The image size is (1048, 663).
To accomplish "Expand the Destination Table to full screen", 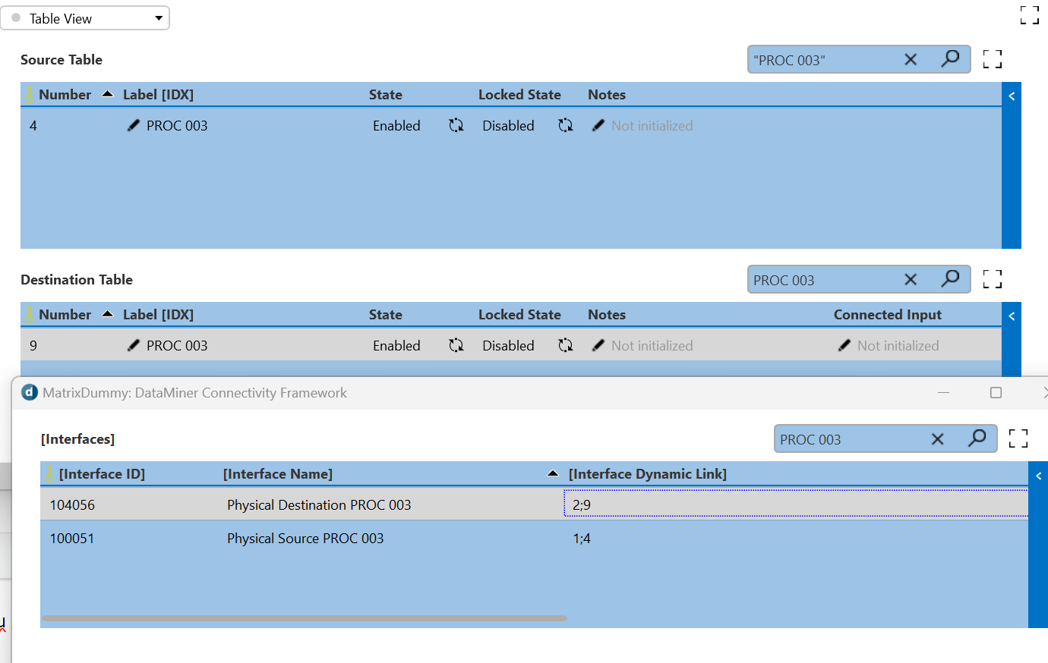I will [993, 279].
